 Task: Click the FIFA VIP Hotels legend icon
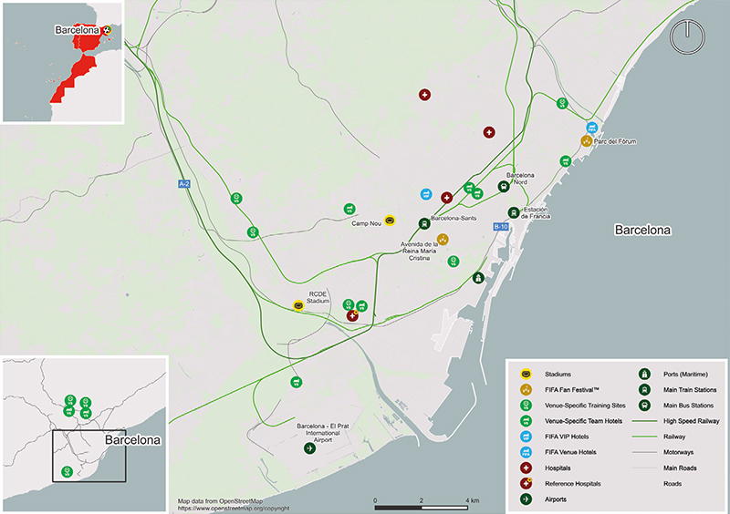coord(527,437)
